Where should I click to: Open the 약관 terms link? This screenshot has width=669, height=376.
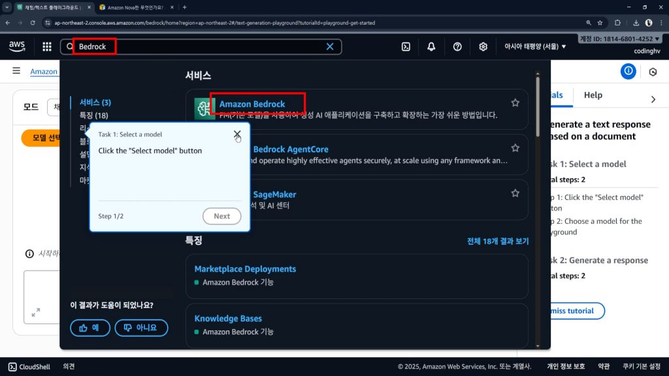click(604, 366)
